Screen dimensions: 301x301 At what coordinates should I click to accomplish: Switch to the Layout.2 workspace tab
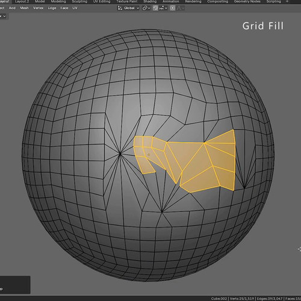(22, 1)
